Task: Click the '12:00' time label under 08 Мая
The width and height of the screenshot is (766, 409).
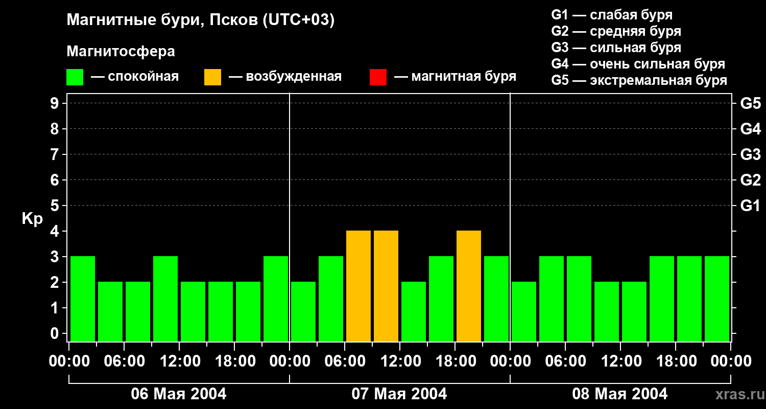Action: tap(620, 361)
